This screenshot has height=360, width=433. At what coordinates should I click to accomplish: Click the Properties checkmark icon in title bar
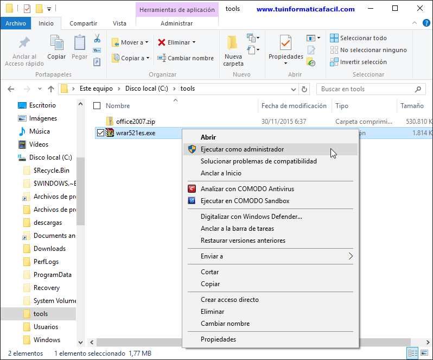(x=27, y=9)
